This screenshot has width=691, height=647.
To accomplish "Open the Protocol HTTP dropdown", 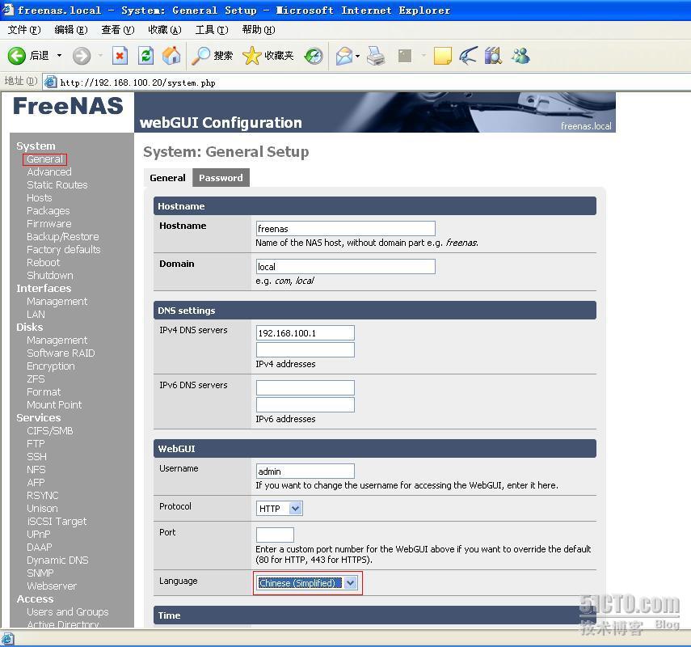I will pyautogui.click(x=279, y=509).
